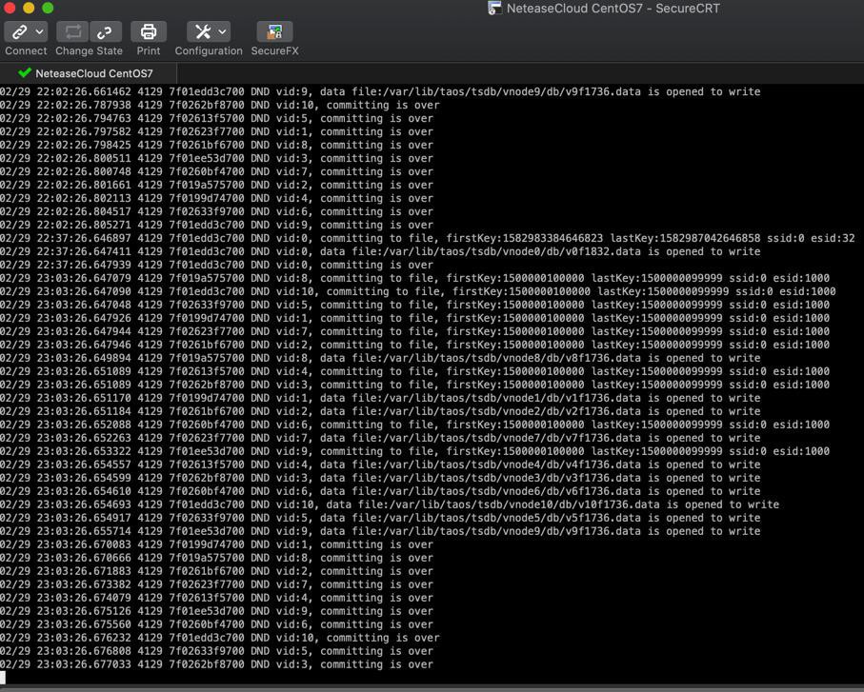
Task: Click the Connect link icon in toolbar
Action: click(19, 32)
